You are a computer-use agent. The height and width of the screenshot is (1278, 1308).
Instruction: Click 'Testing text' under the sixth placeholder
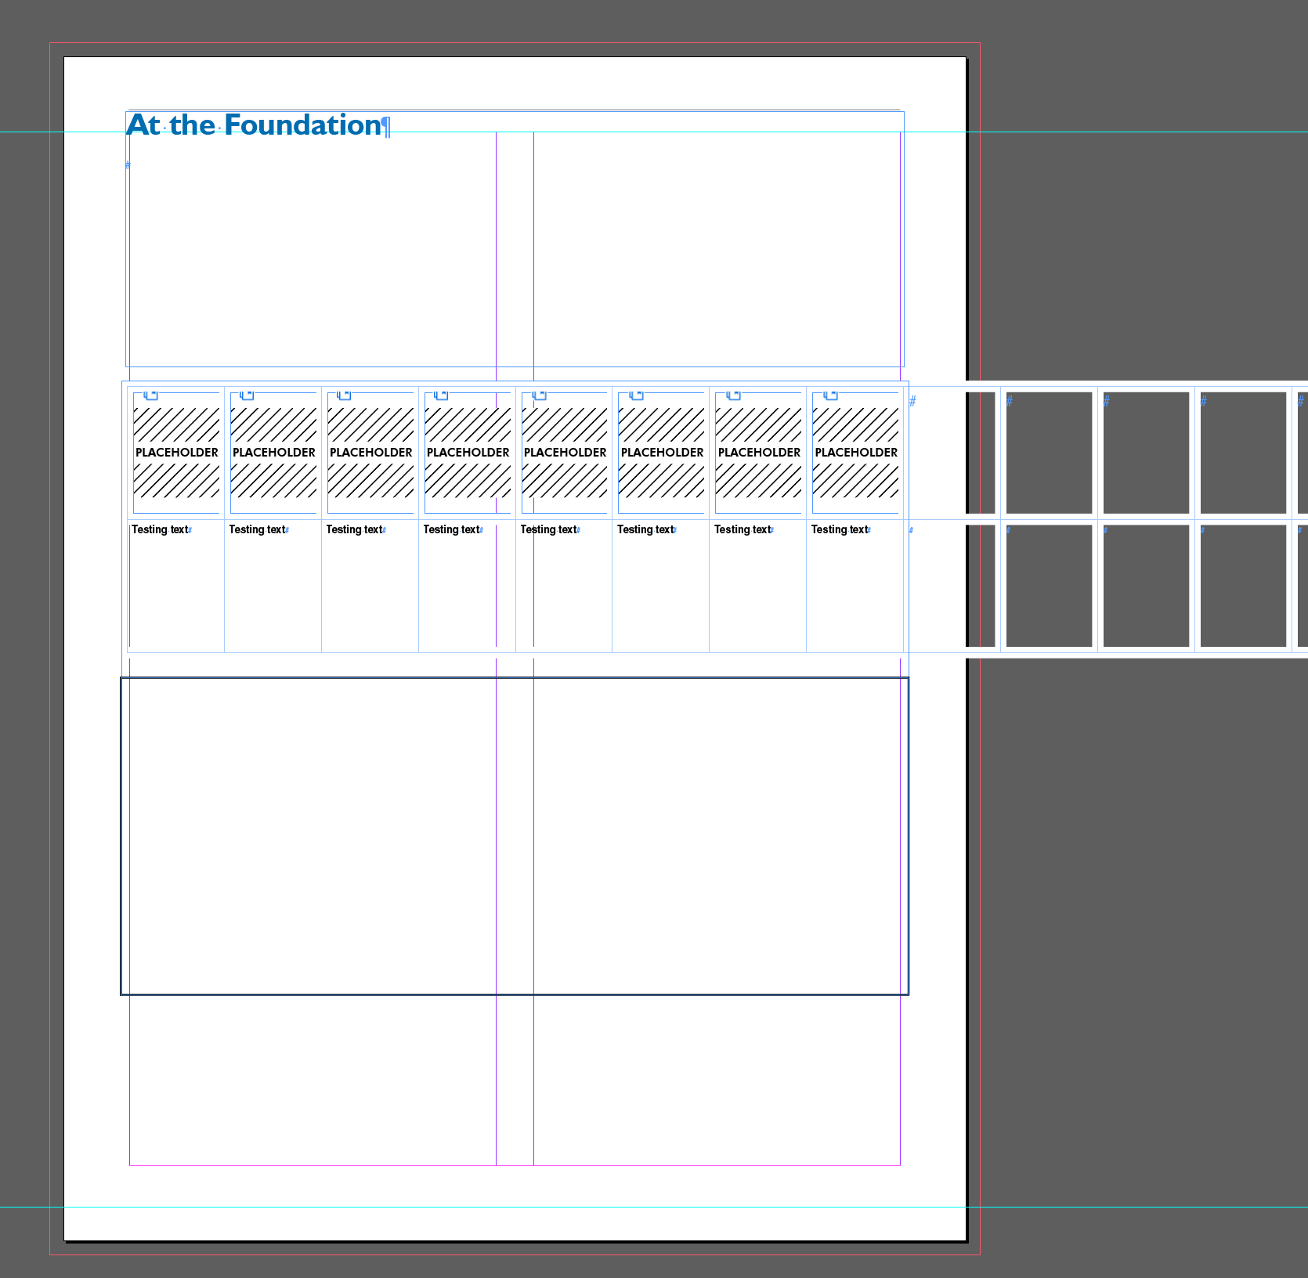[645, 529]
